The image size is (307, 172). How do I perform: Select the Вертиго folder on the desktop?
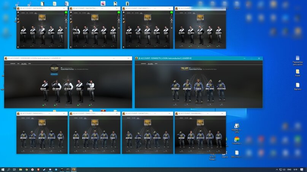(x=297, y=86)
